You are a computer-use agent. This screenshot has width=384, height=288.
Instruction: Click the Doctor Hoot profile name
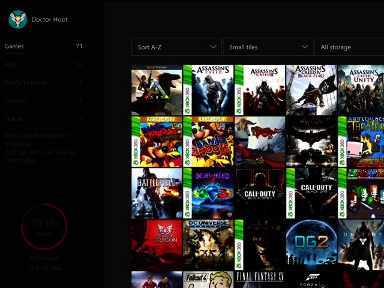tap(49, 20)
